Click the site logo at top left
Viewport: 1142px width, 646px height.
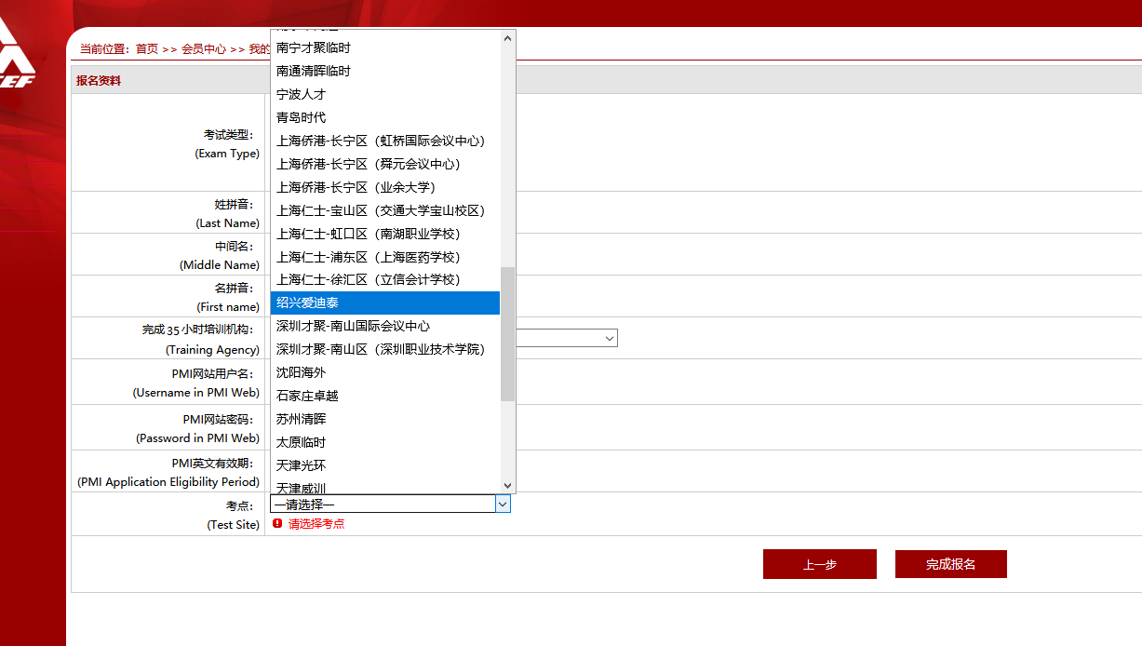pyautogui.click(x=17, y=52)
